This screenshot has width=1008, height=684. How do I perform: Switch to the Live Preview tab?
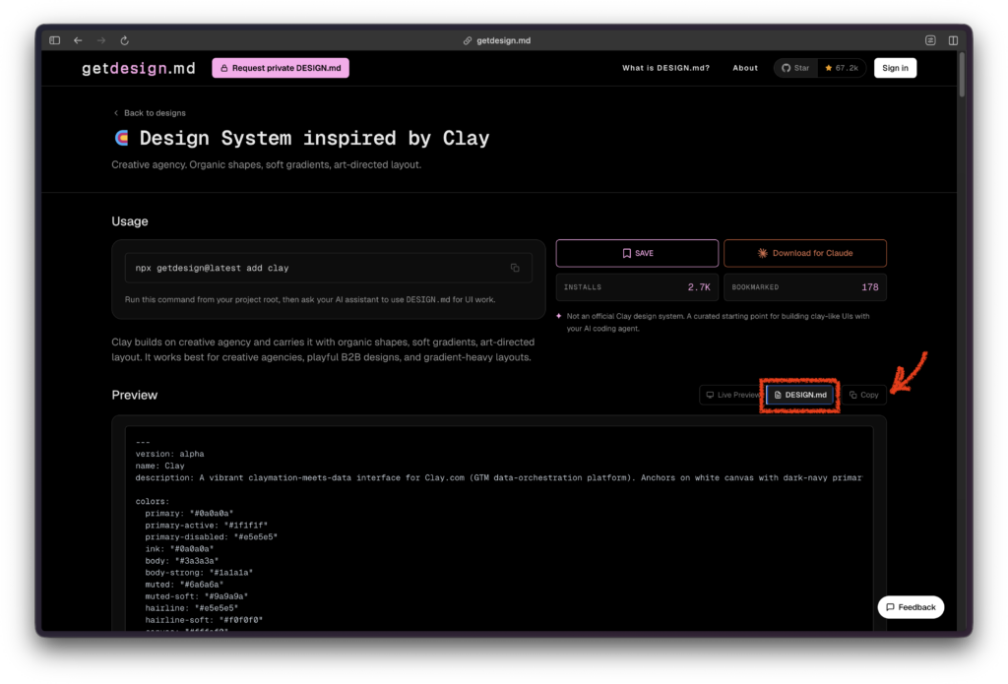pos(731,395)
